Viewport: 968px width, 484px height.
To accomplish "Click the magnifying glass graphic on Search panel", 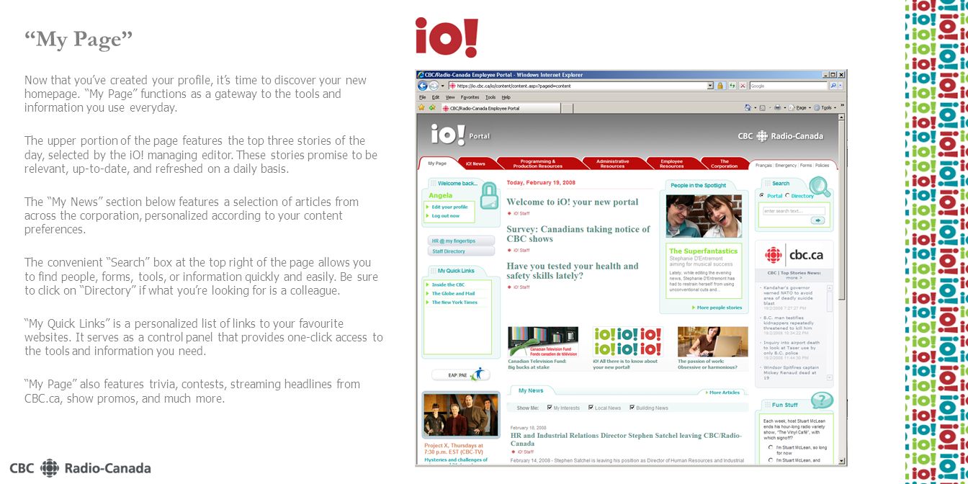I will [x=820, y=187].
